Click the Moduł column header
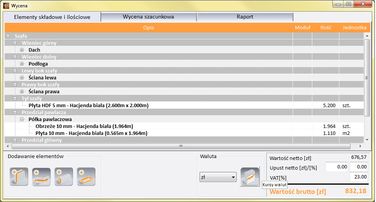 coord(302,27)
